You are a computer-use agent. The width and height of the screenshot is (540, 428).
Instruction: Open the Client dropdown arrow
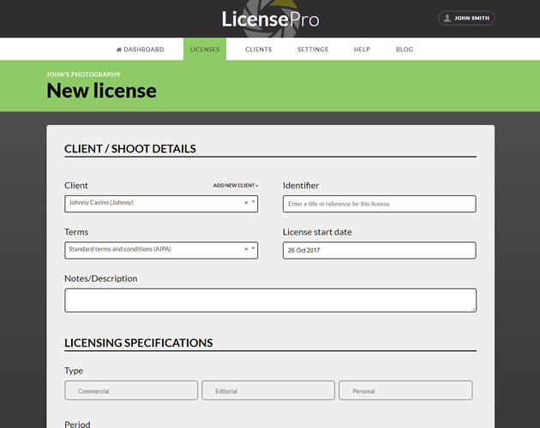click(253, 202)
